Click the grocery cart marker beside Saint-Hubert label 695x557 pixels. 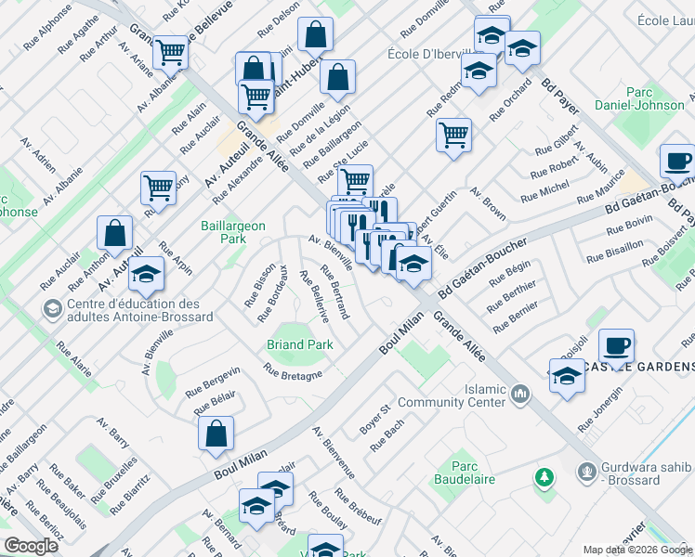256,97
